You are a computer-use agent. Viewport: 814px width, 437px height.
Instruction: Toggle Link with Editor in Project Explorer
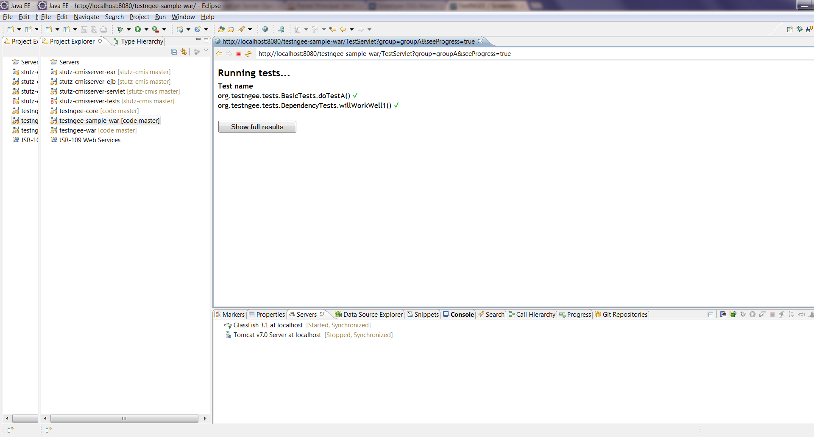[184, 51]
